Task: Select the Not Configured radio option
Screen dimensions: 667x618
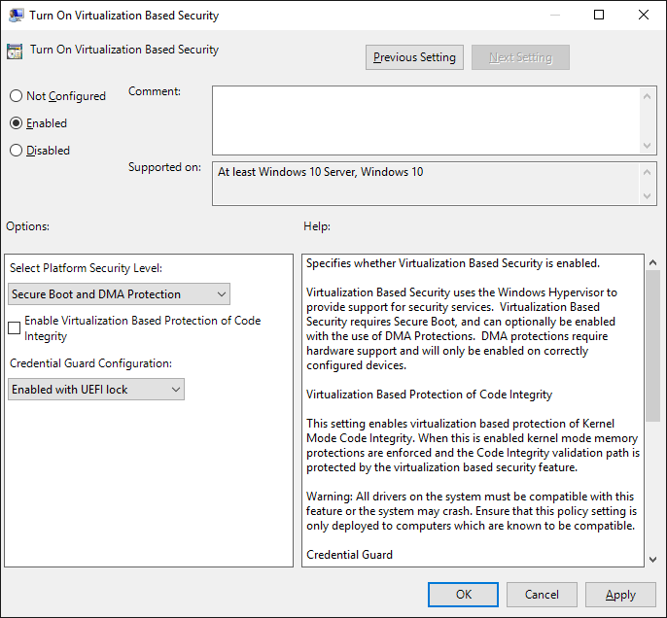Action: [x=16, y=96]
